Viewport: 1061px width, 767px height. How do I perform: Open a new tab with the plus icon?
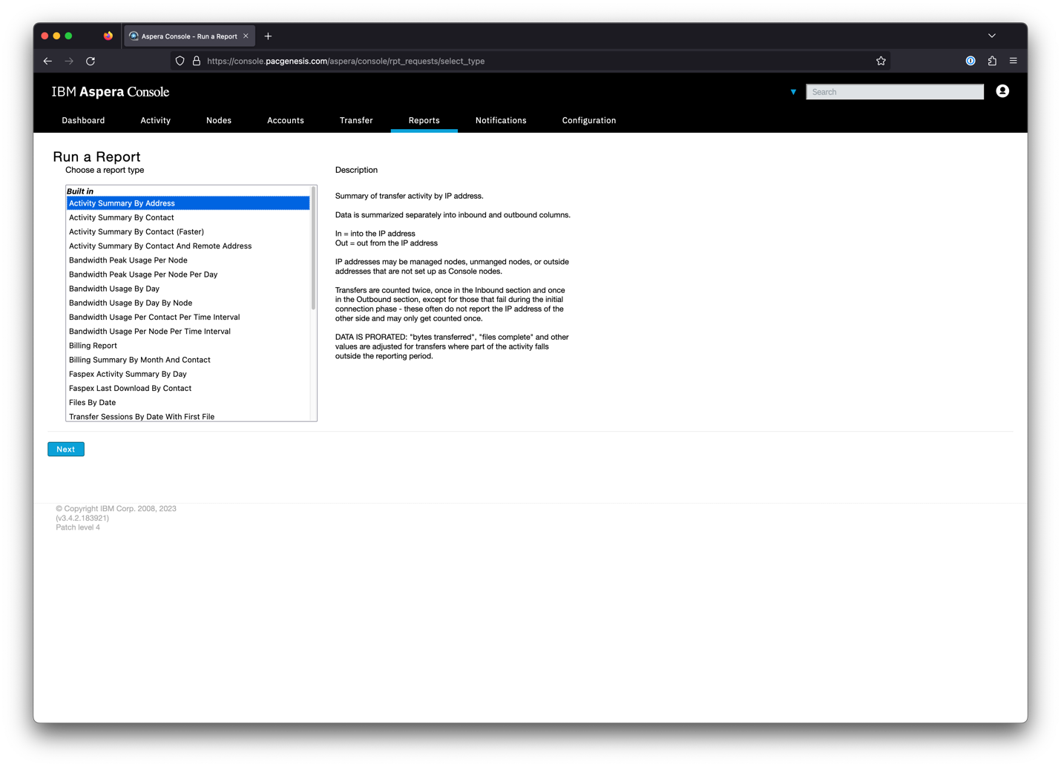click(x=268, y=36)
